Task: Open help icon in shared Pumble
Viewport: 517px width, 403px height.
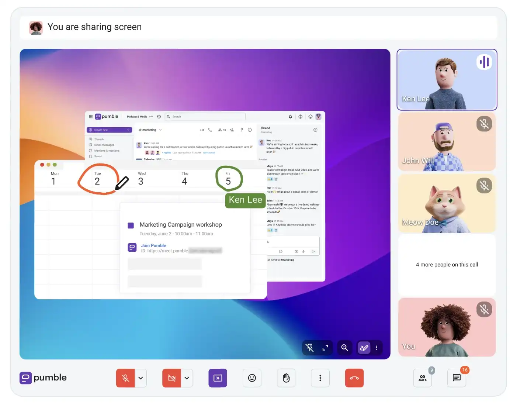Action: pyautogui.click(x=301, y=117)
